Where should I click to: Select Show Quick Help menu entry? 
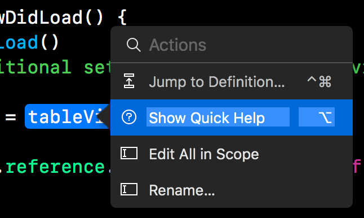(x=232, y=117)
